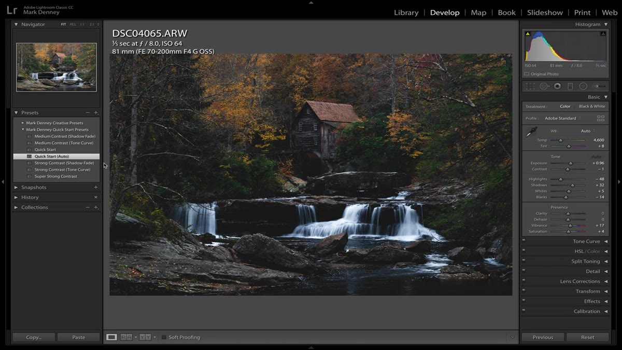Switch to the Slideshow module

pos(545,12)
